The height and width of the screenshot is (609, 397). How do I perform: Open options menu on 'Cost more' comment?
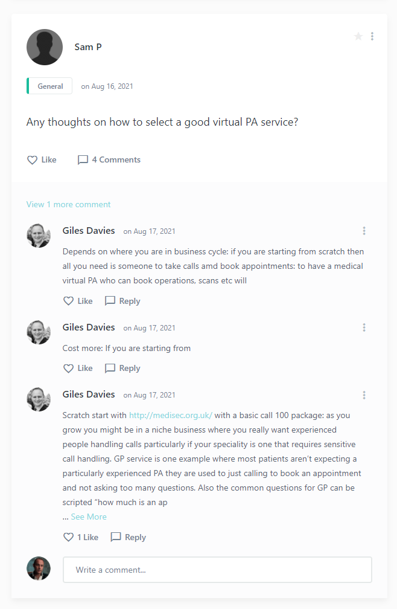[364, 327]
